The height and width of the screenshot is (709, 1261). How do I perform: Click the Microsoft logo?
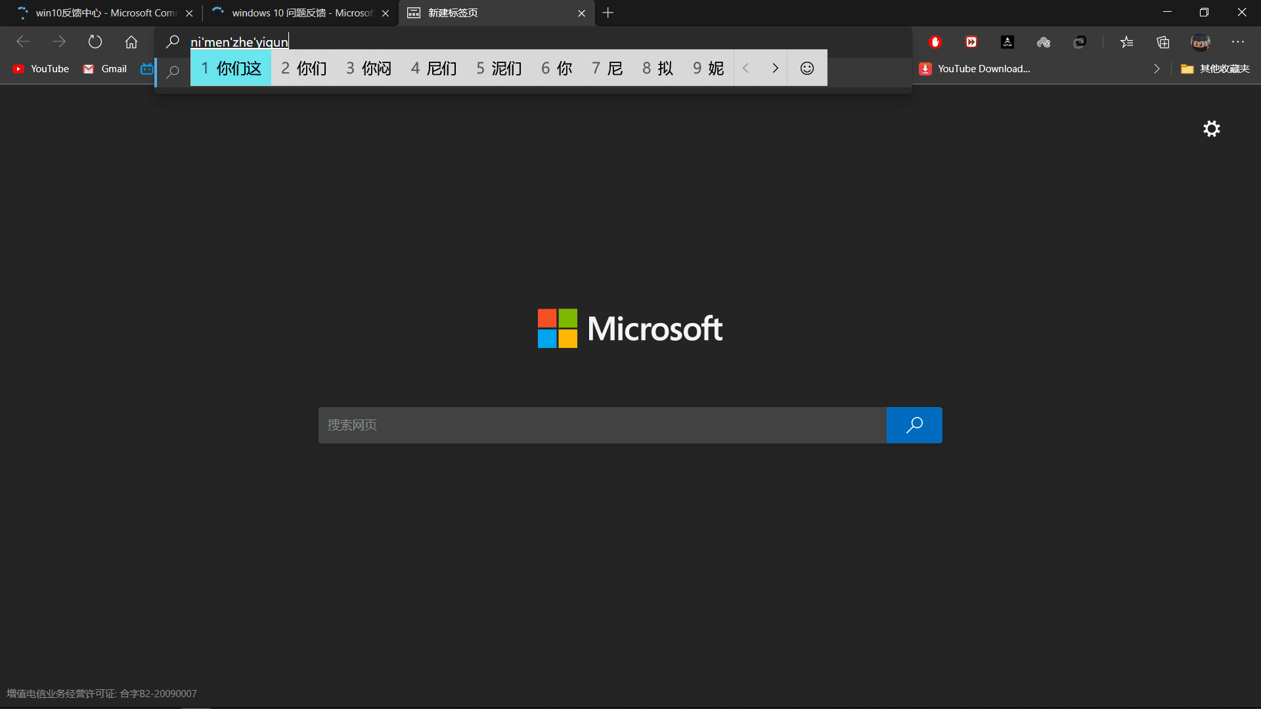(x=630, y=328)
